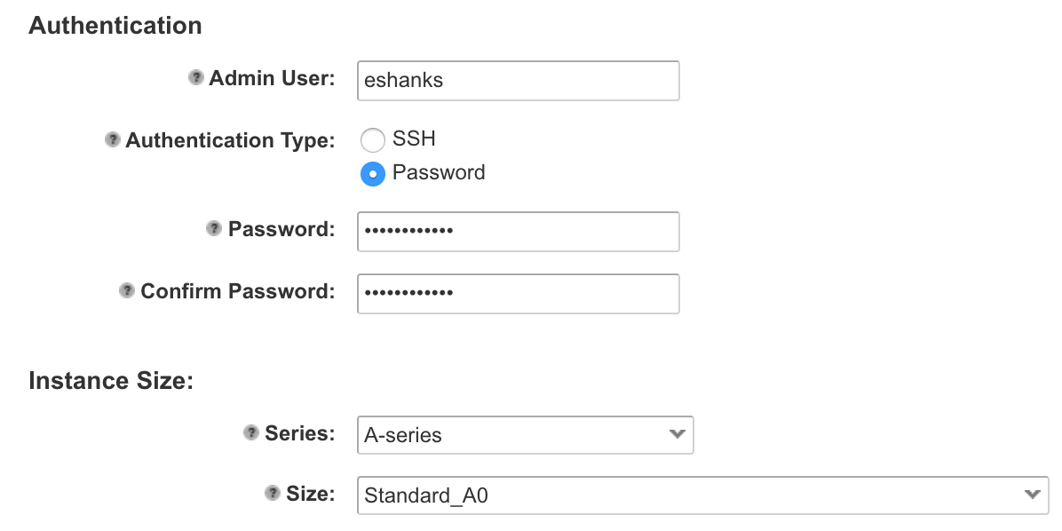Open the help icon next to Size
The height and width of the screenshot is (531, 1062).
pyautogui.click(x=273, y=494)
